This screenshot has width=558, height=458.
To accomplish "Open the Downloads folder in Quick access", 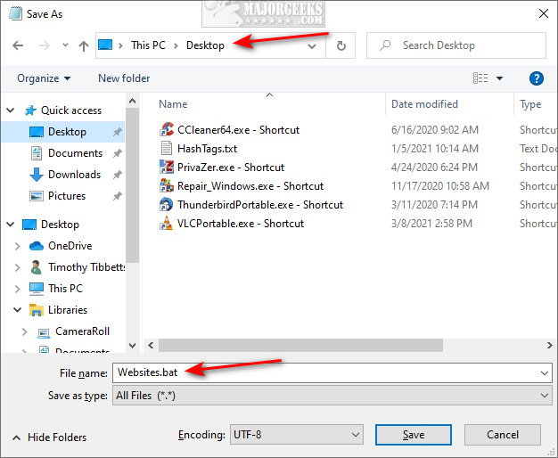I will click(74, 175).
